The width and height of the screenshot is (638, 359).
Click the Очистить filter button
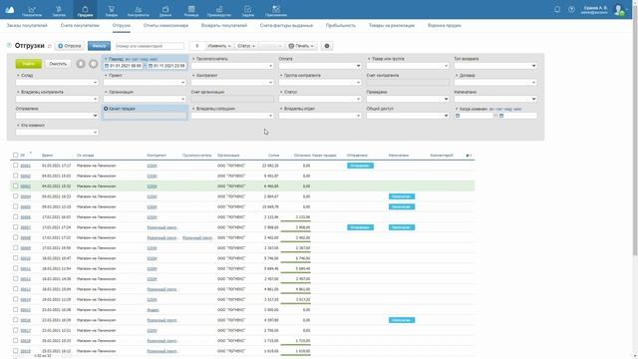point(58,64)
